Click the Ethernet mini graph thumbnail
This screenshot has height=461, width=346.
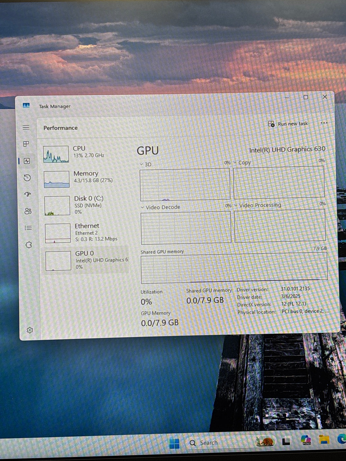point(58,233)
